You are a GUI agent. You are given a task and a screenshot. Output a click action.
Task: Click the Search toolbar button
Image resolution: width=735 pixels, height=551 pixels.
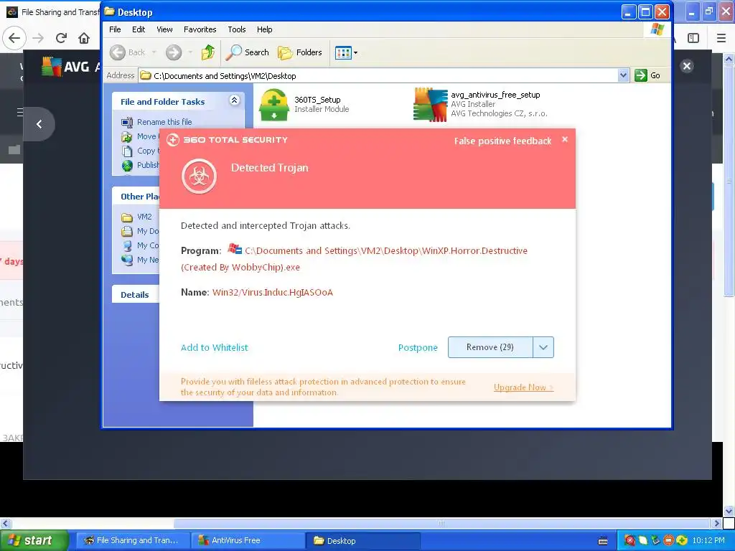(247, 52)
